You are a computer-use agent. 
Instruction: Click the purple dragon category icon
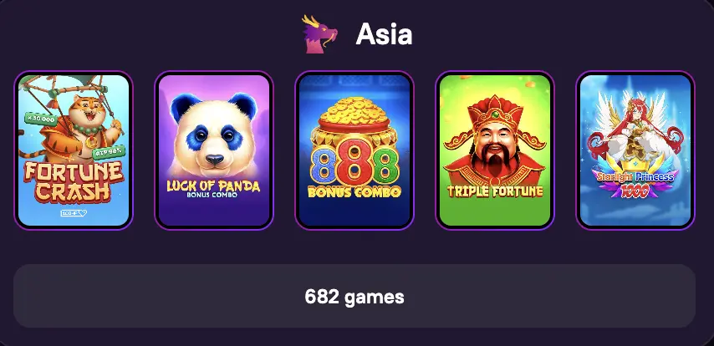click(319, 34)
